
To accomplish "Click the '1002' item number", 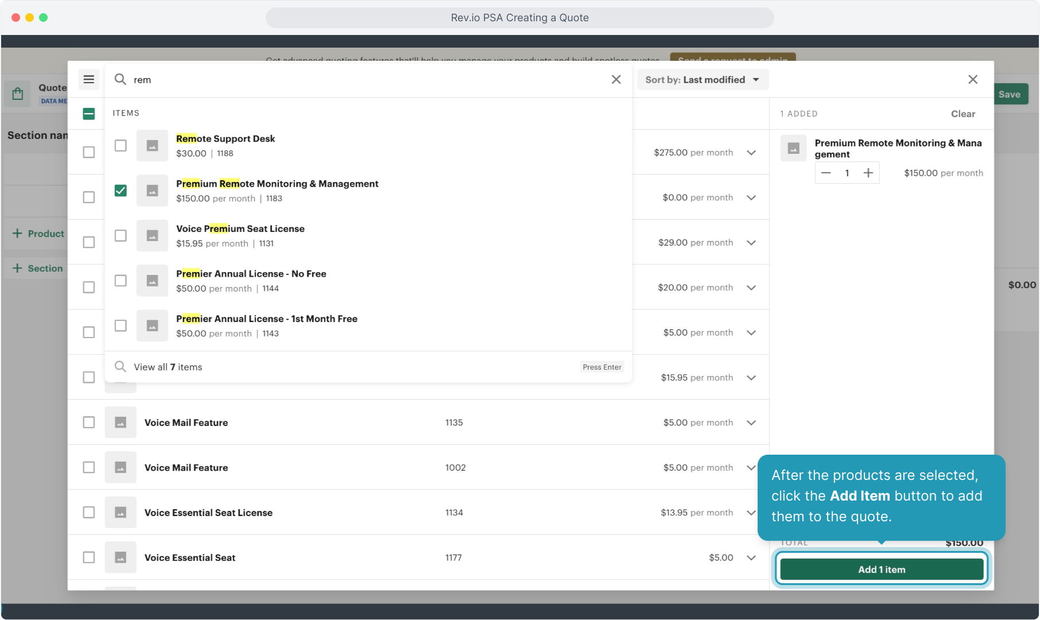I will [456, 468].
